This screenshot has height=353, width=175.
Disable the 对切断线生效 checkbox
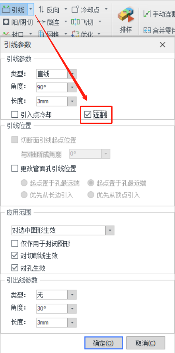pos(15,256)
